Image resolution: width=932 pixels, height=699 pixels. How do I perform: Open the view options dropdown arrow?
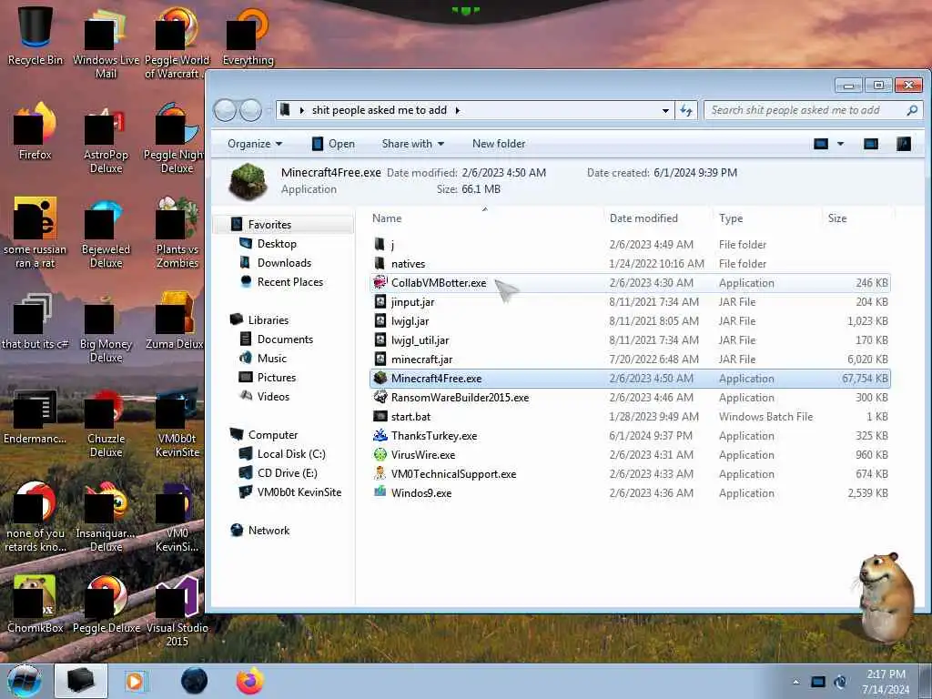(x=840, y=144)
